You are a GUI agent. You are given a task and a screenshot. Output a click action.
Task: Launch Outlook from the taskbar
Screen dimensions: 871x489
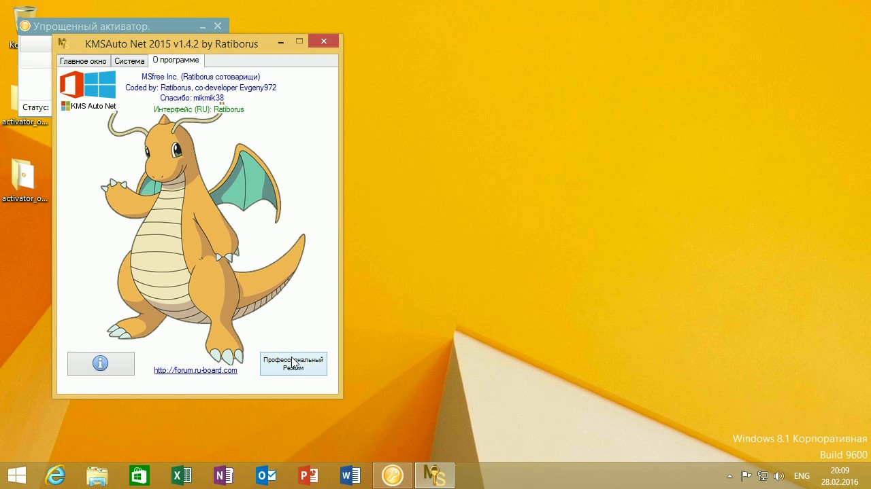tap(266, 475)
